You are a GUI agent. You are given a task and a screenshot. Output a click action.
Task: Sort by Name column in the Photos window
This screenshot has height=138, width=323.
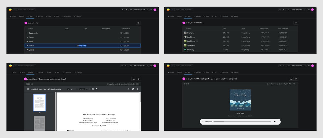tap(188, 28)
